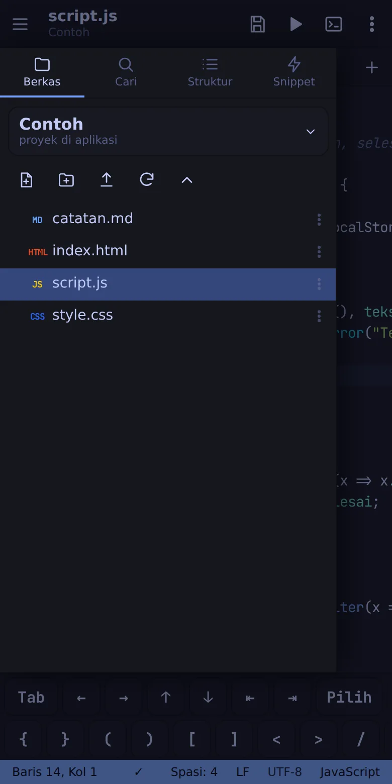Create a new folder in project

tap(66, 180)
